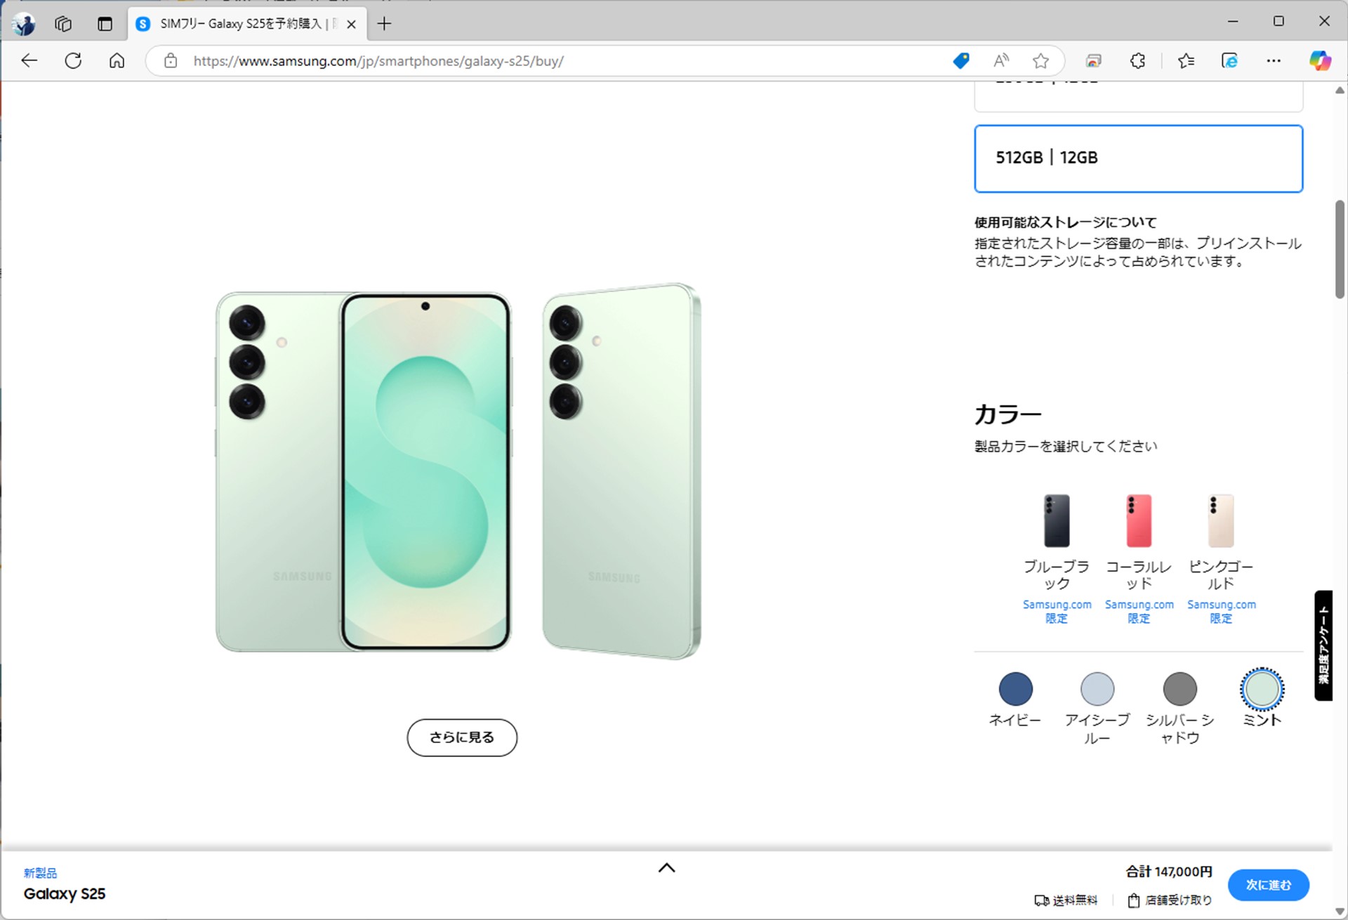
Task: Open Settings and more ellipsis menu
Action: 1274,61
